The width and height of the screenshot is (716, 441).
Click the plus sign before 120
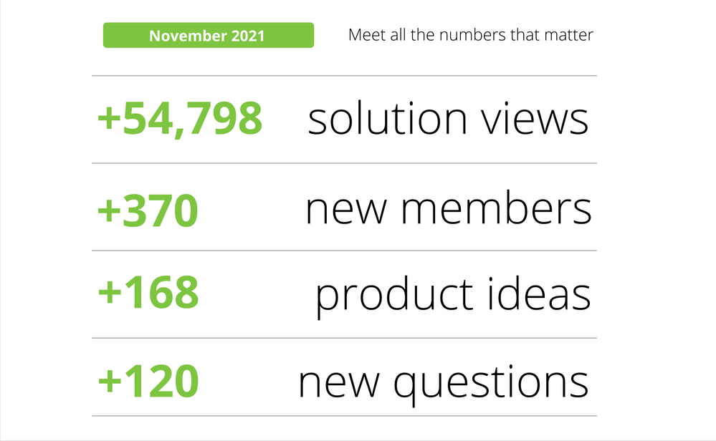point(110,382)
